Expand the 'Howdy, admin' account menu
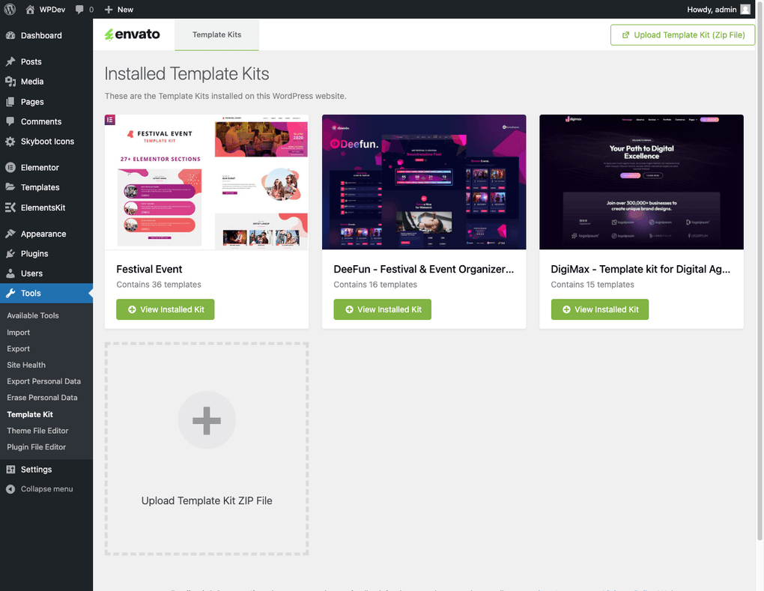This screenshot has width=764, height=591. tap(712, 9)
